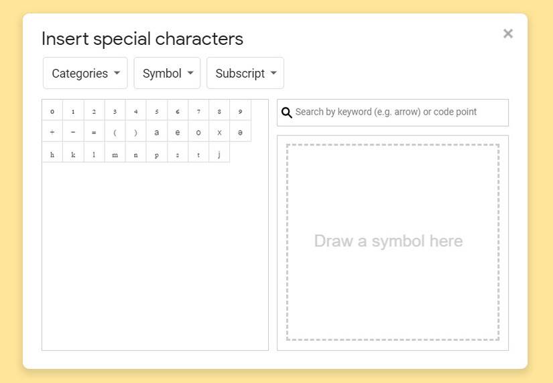Select the subscript five character

pyautogui.click(x=157, y=110)
